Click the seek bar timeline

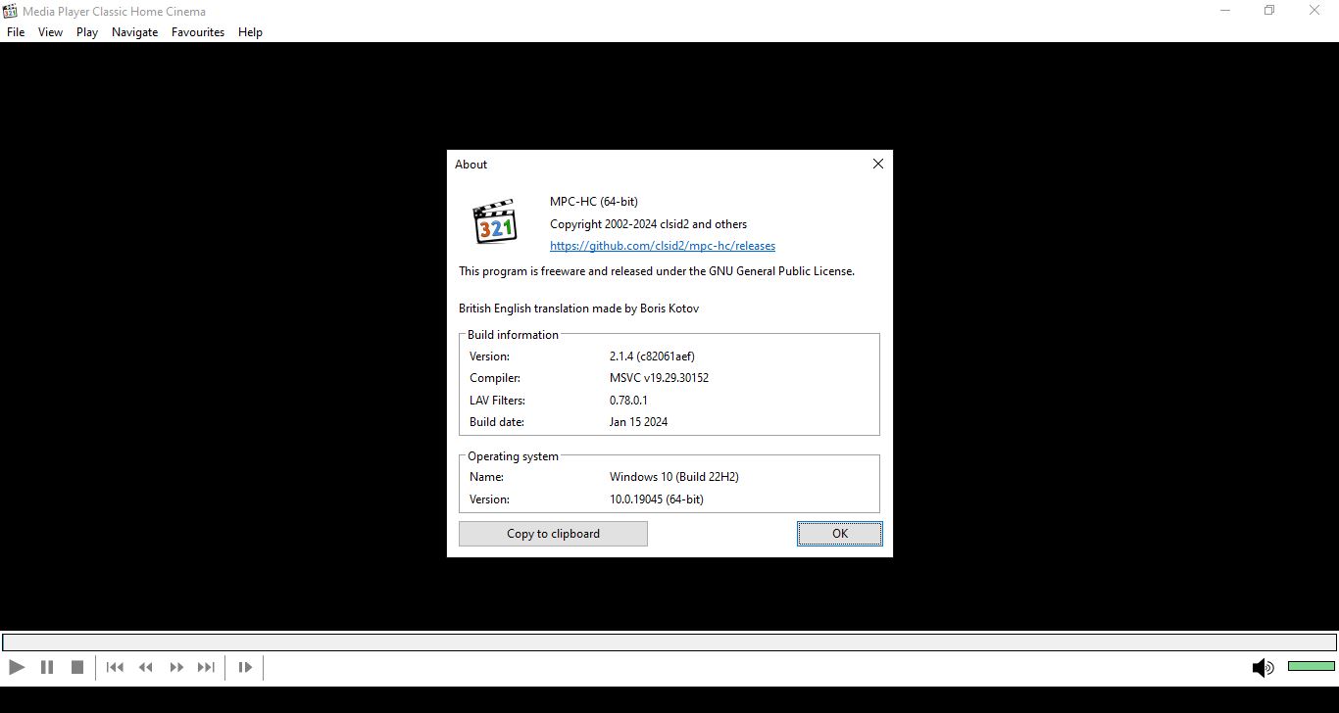[x=669, y=642]
